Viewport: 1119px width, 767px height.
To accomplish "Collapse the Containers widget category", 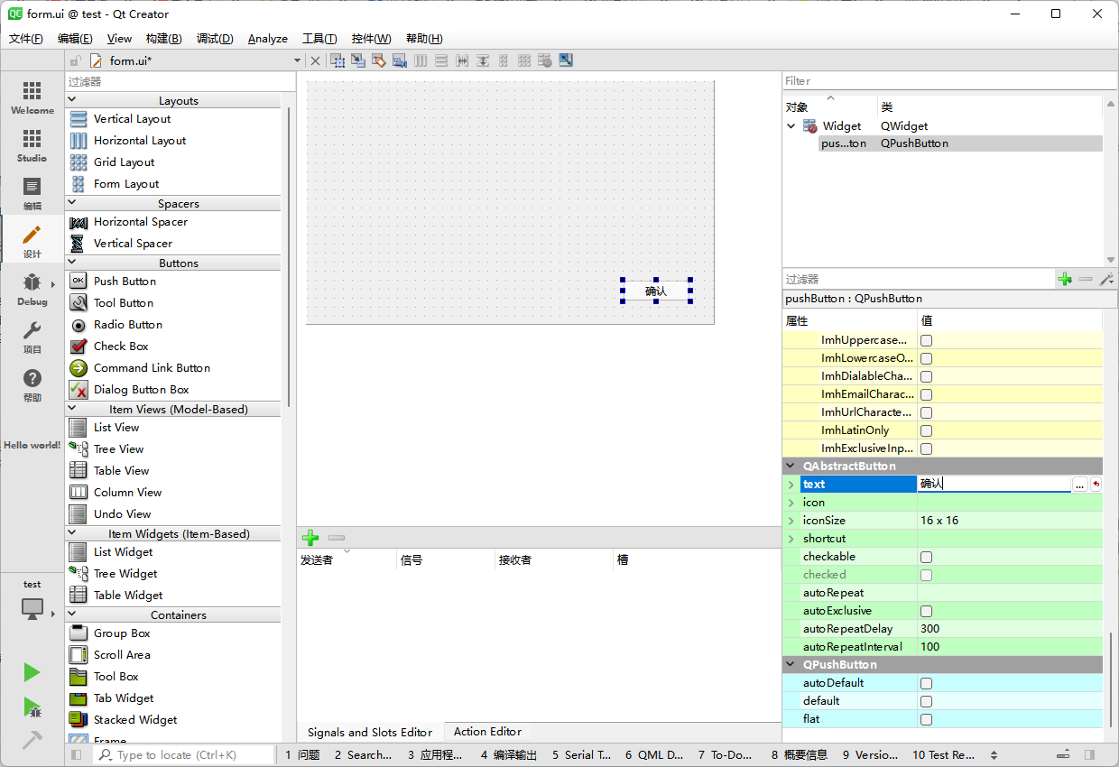I will [72, 615].
